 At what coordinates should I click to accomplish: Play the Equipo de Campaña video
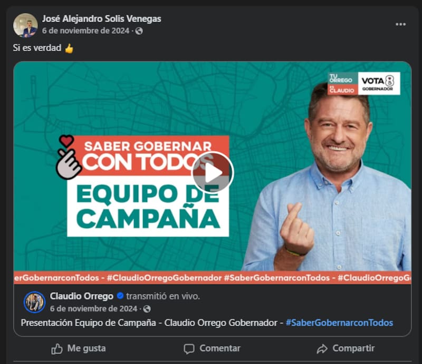[x=213, y=173]
